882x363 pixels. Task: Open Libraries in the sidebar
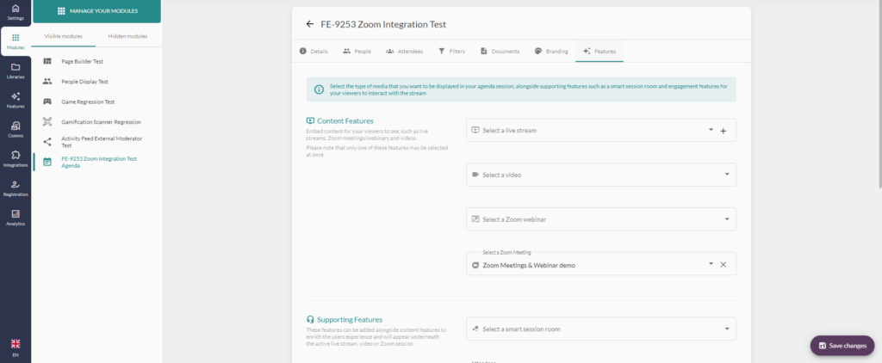[16, 71]
